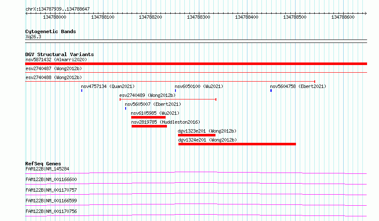Viewport: 379px width, 221px height.
Task: Click the dgv1323e201 (Wong2012b) label
Action: [207, 131]
